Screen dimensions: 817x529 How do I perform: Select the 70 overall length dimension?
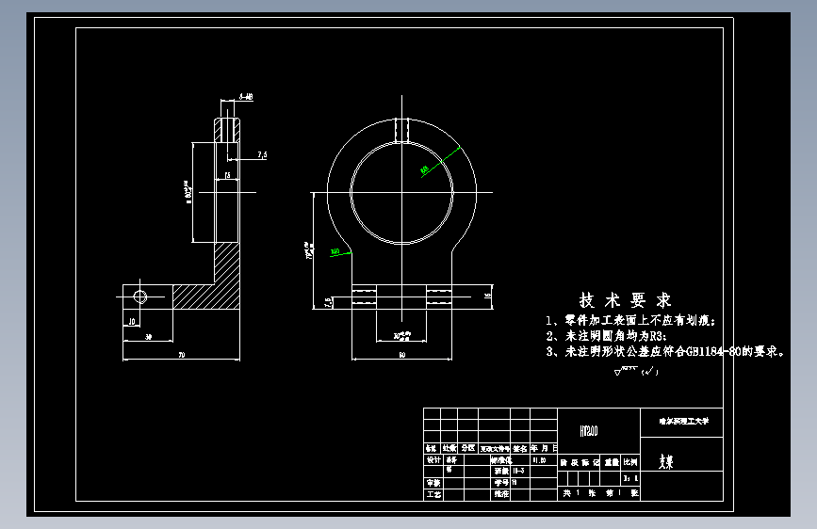click(x=181, y=355)
